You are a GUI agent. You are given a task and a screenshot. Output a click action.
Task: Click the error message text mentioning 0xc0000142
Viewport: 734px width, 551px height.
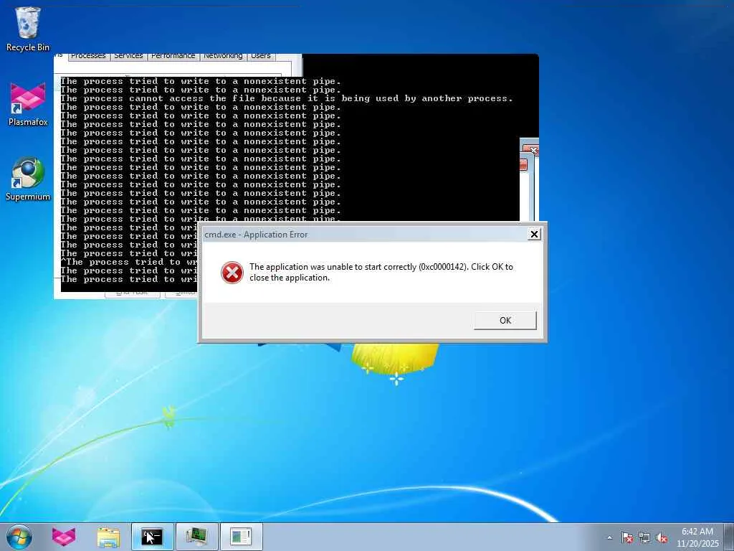(x=381, y=272)
